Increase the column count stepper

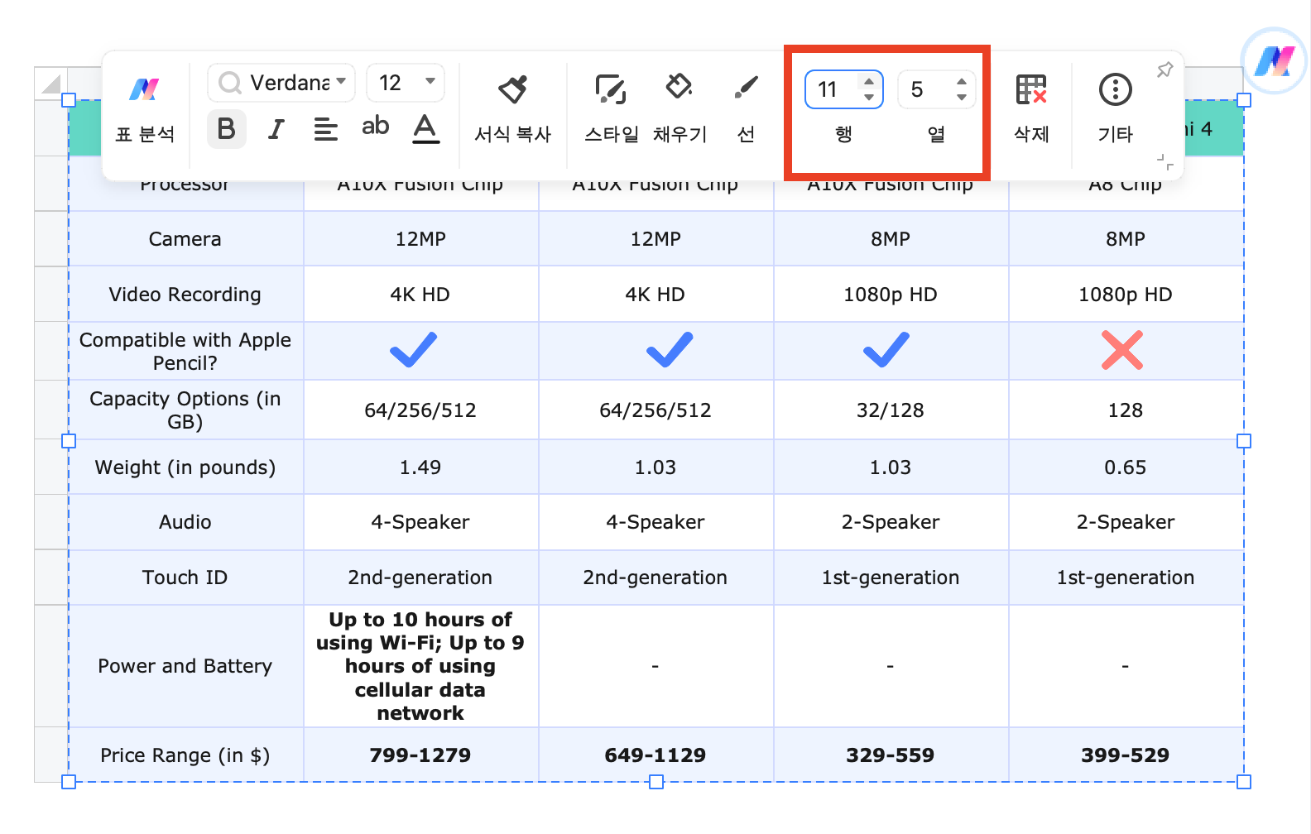point(961,82)
